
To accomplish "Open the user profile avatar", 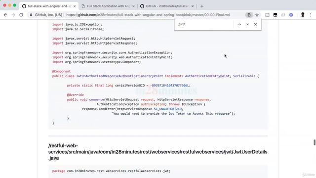I will [x=303, y=15].
